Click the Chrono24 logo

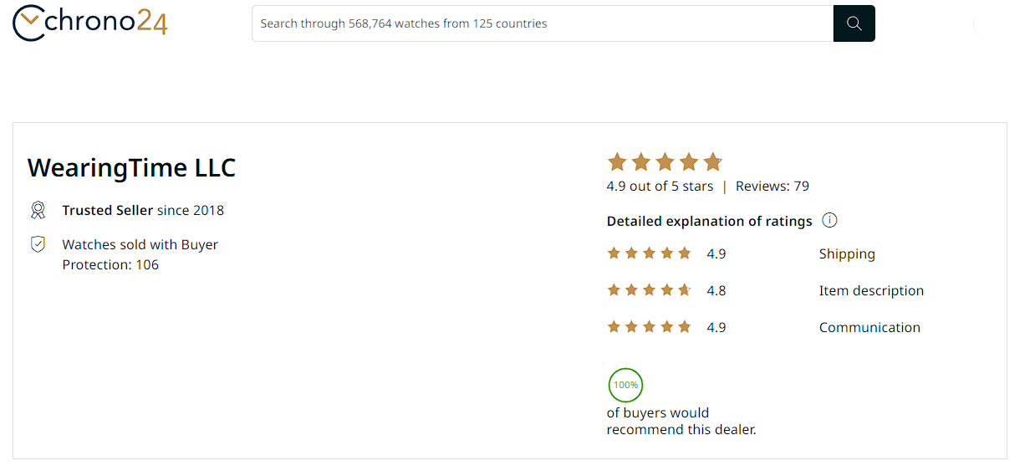90,23
